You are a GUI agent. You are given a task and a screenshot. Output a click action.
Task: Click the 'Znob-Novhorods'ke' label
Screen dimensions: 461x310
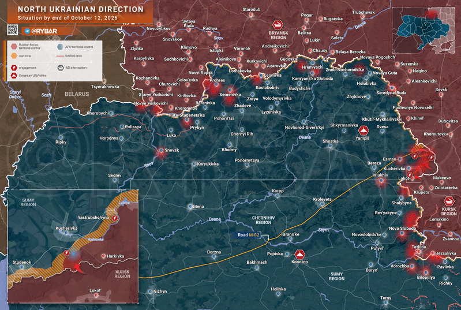[345, 70]
